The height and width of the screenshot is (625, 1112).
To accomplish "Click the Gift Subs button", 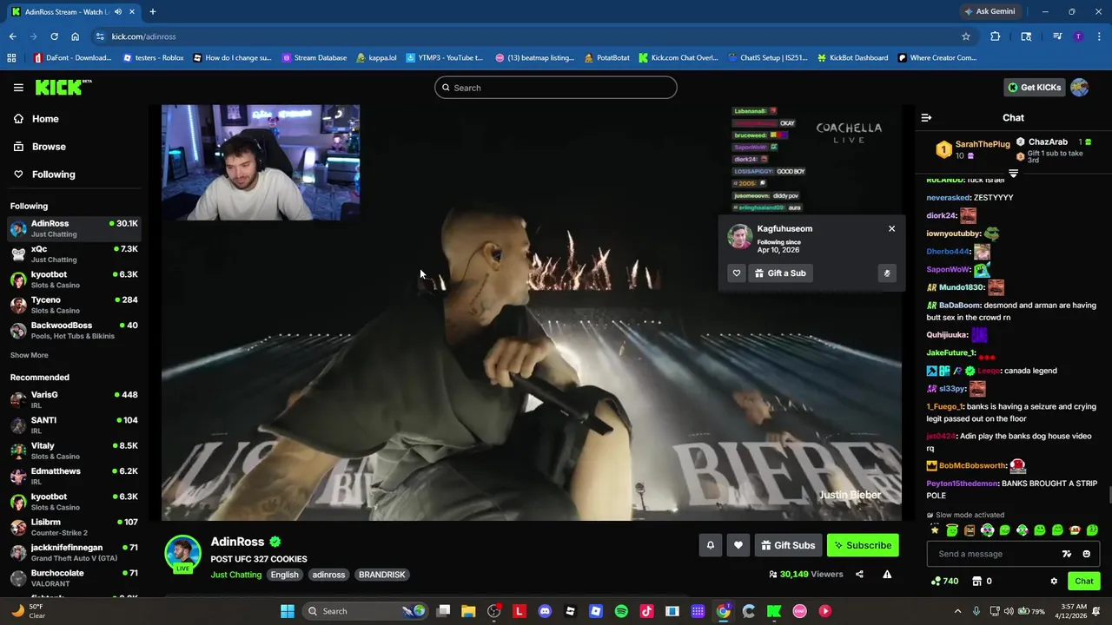I will tap(788, 545).
